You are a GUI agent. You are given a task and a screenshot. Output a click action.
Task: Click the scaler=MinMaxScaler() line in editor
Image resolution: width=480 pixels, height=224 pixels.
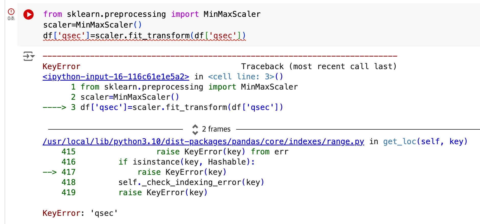click(x=92, y=25)
